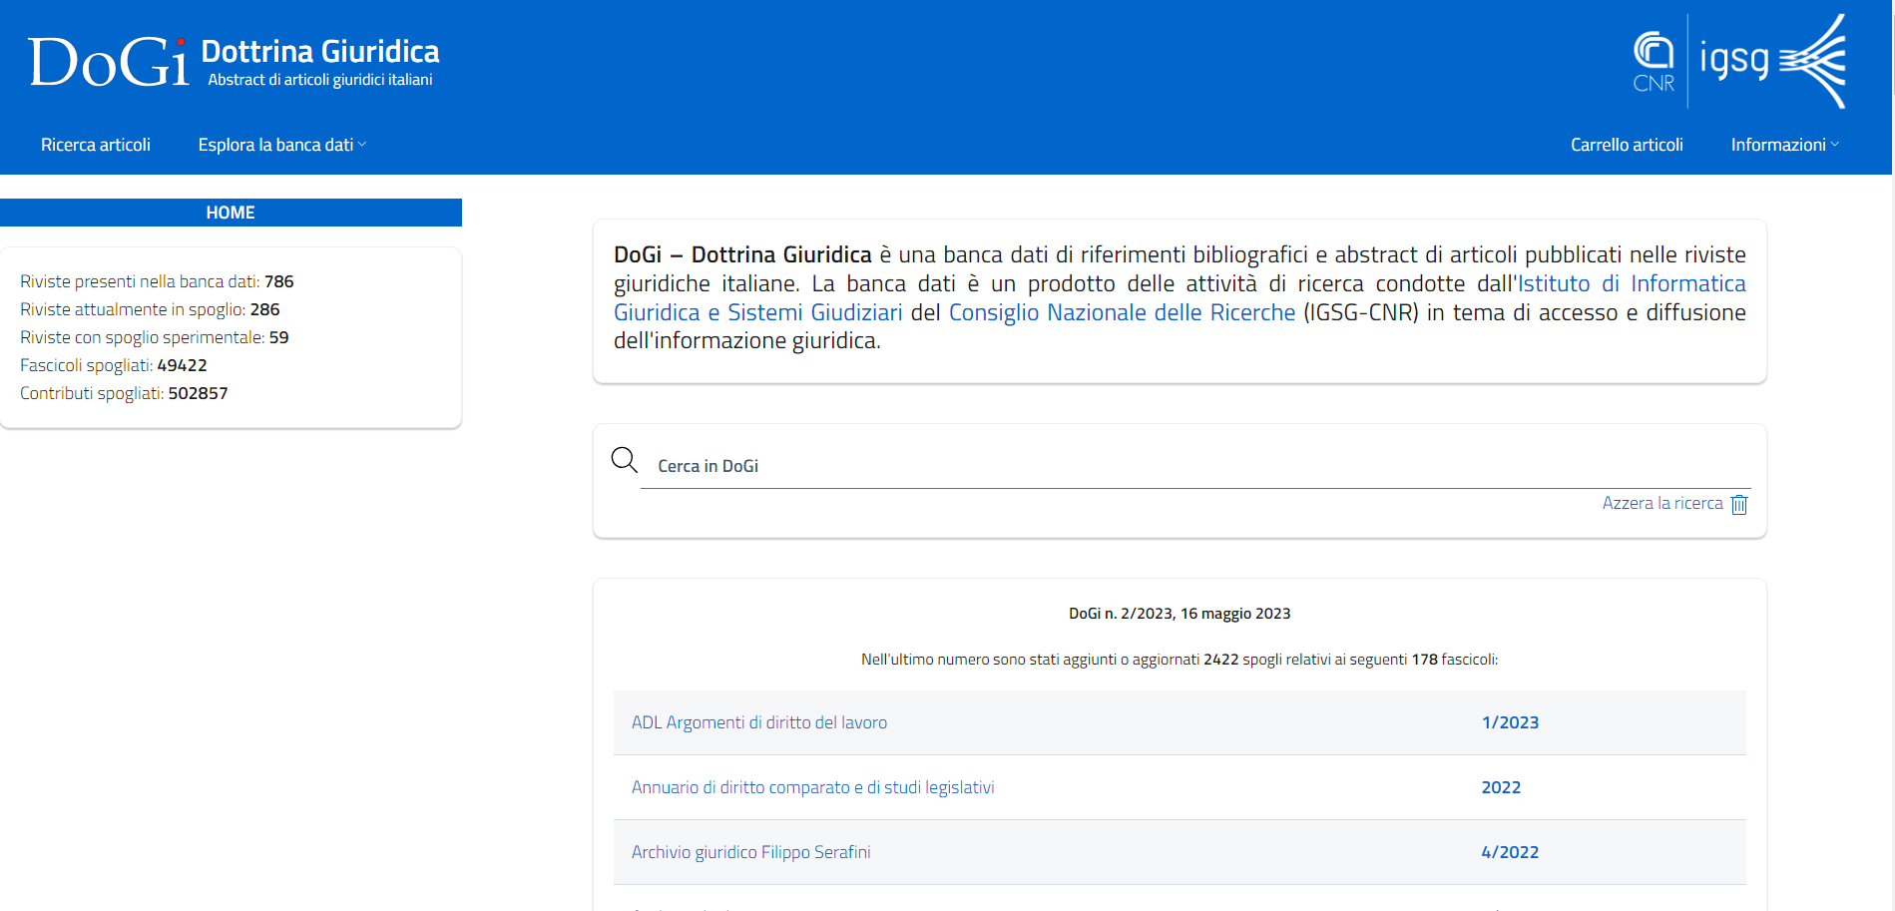
Task: Open the Informazioni dropdown menu
Action: click(x=1784, y=145)
